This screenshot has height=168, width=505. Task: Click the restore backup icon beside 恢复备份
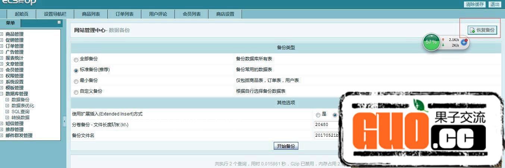473,31
